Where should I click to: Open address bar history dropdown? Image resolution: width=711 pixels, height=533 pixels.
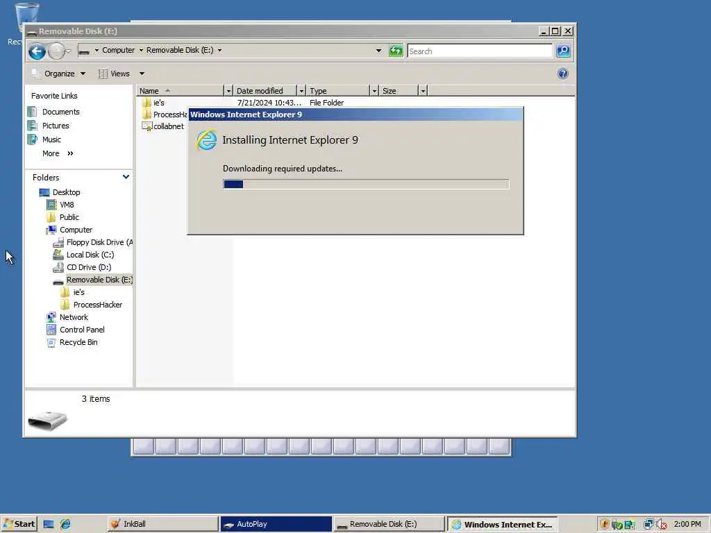(378, 51)
